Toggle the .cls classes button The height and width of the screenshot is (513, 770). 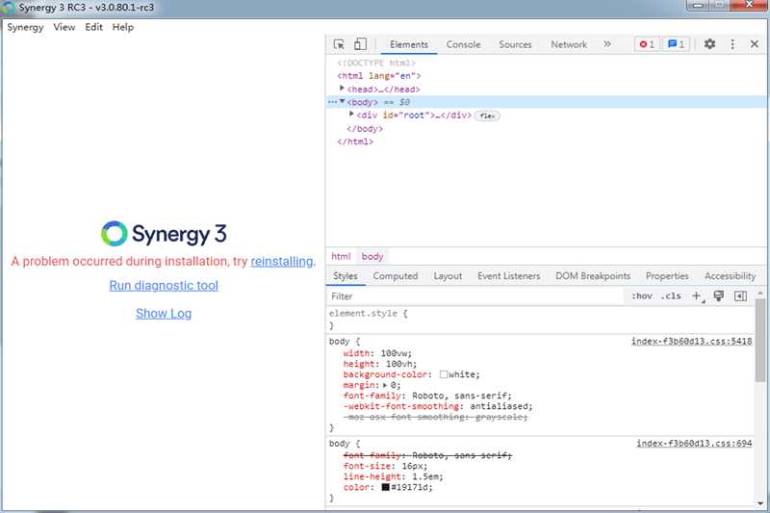click(x=671, y=296)
